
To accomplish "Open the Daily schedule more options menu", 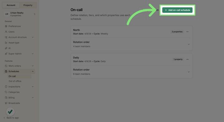I will pos(187,59).
